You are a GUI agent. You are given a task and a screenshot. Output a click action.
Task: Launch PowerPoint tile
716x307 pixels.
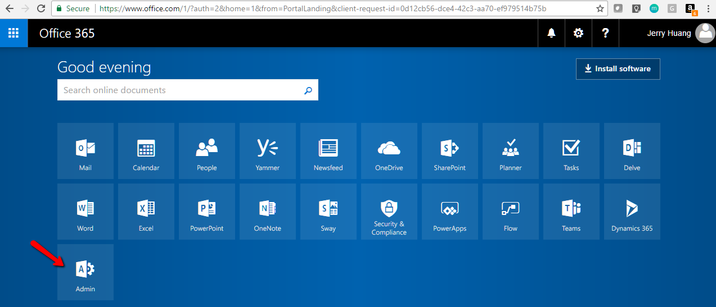pos(207,212)
